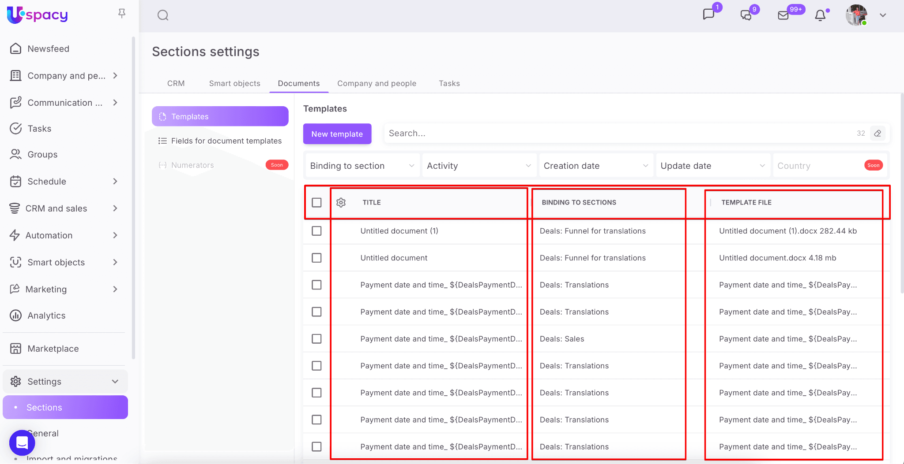Expand CRM and sales sidebar submenu
The width and height of the screenshot is (904, 464).
click(115, 208)
